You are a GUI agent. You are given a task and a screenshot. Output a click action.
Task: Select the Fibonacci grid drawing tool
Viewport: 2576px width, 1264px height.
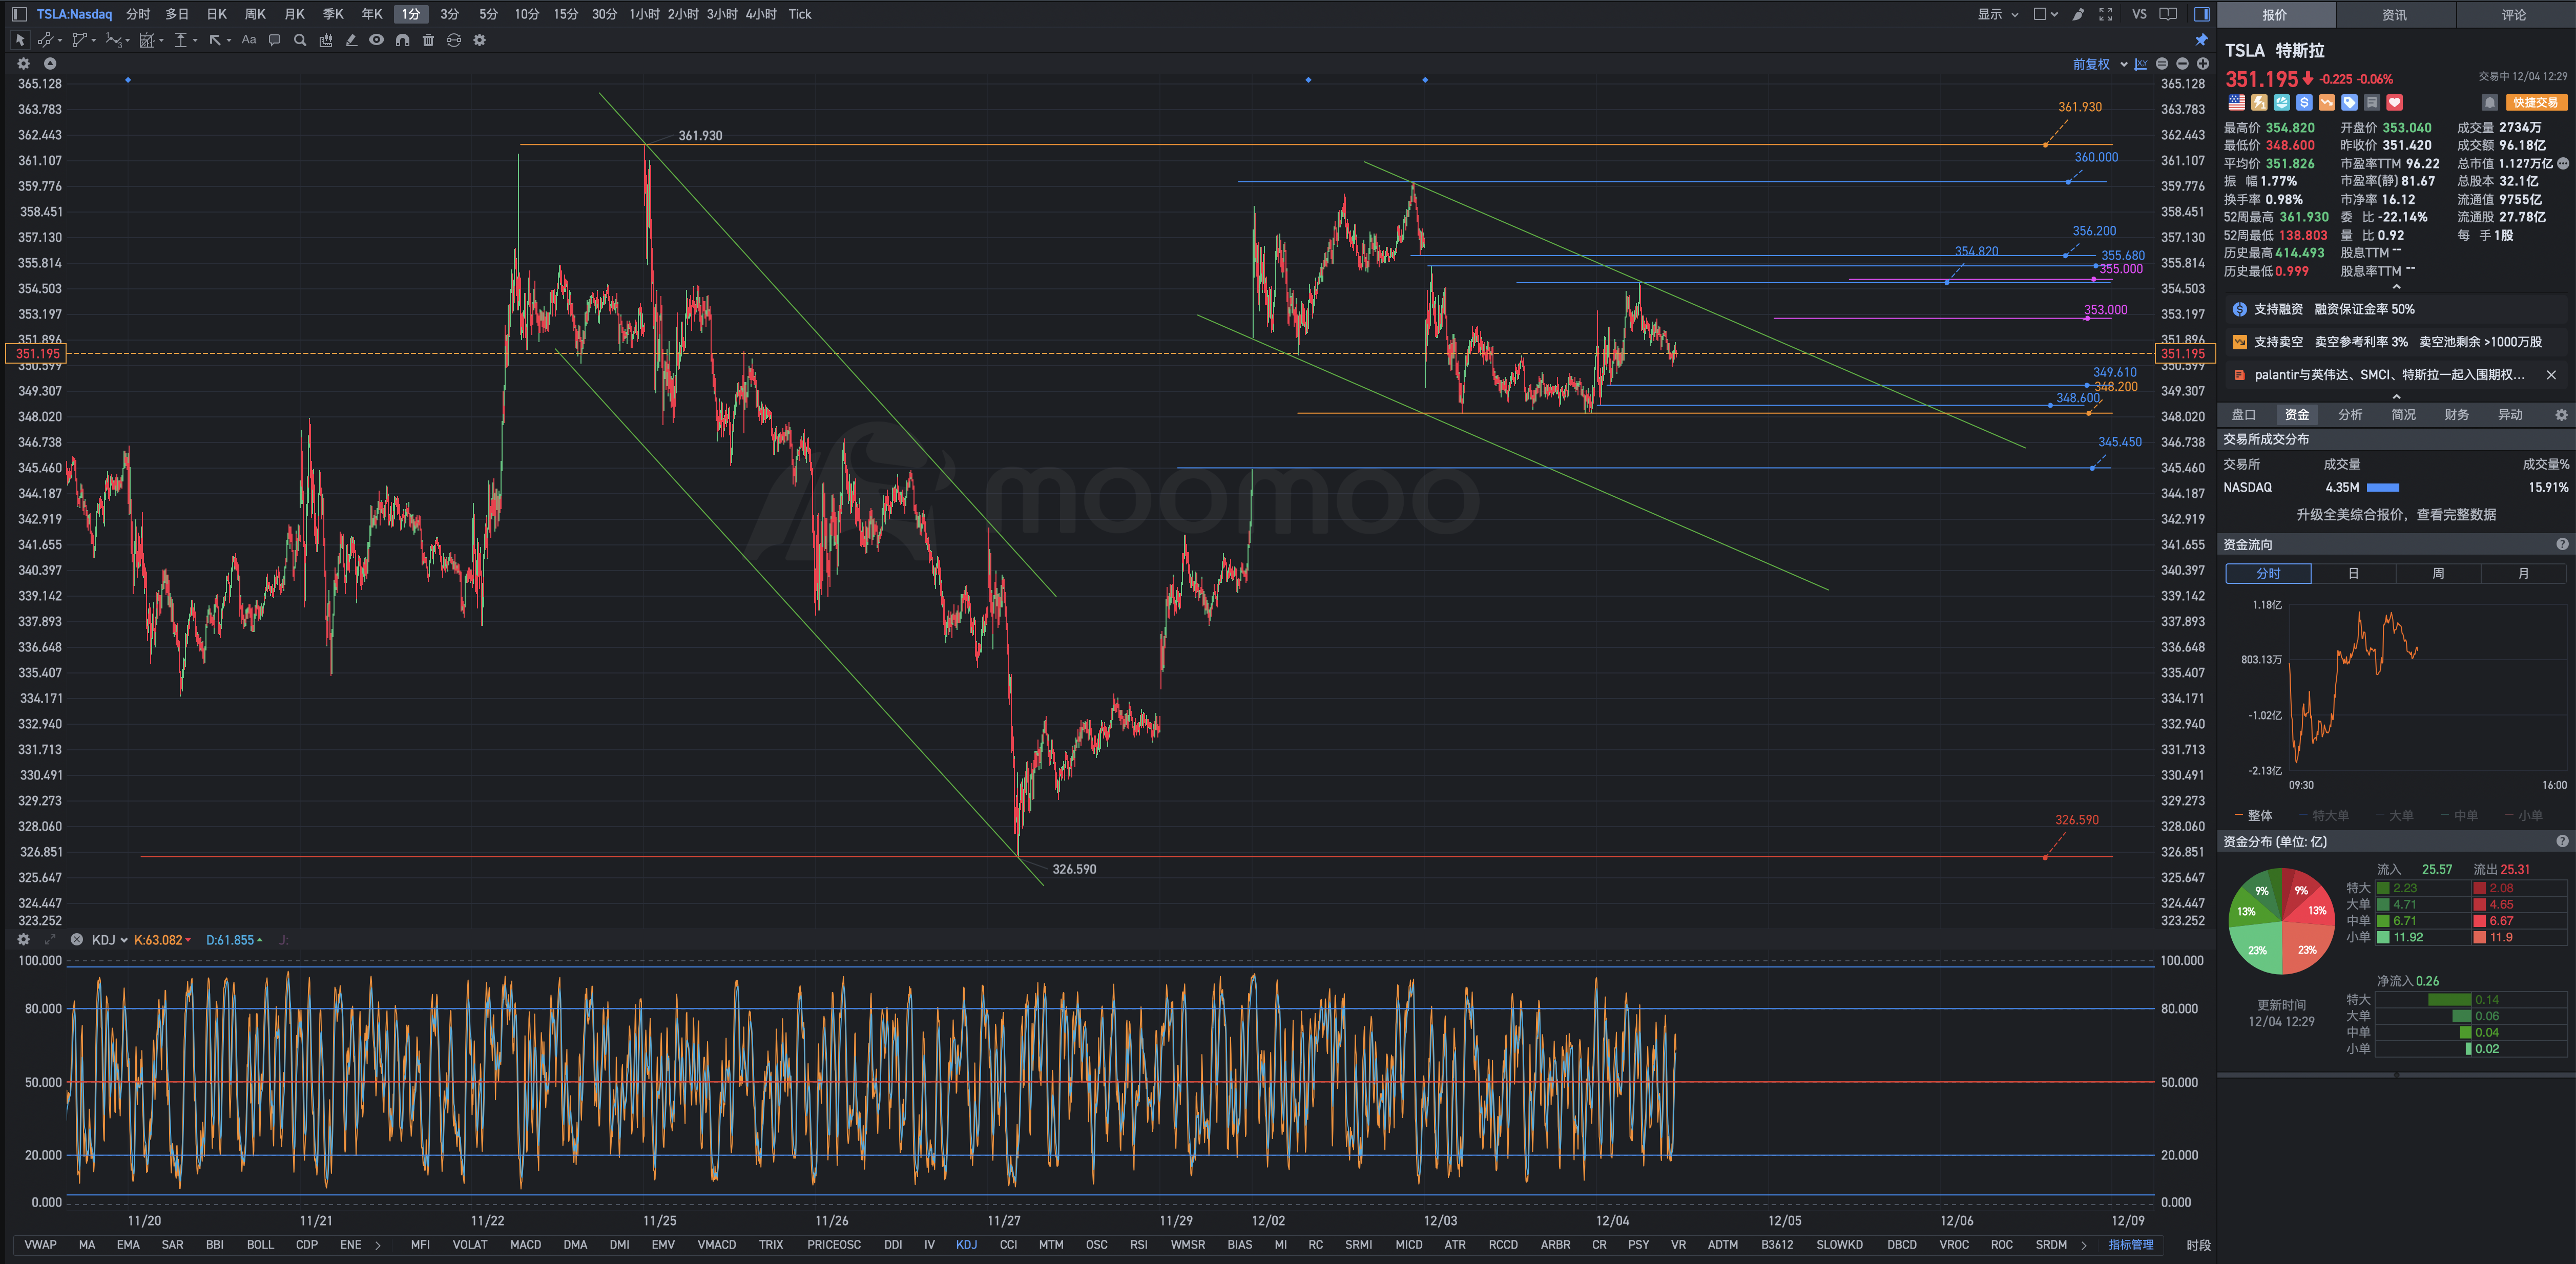tap(147, 40)
